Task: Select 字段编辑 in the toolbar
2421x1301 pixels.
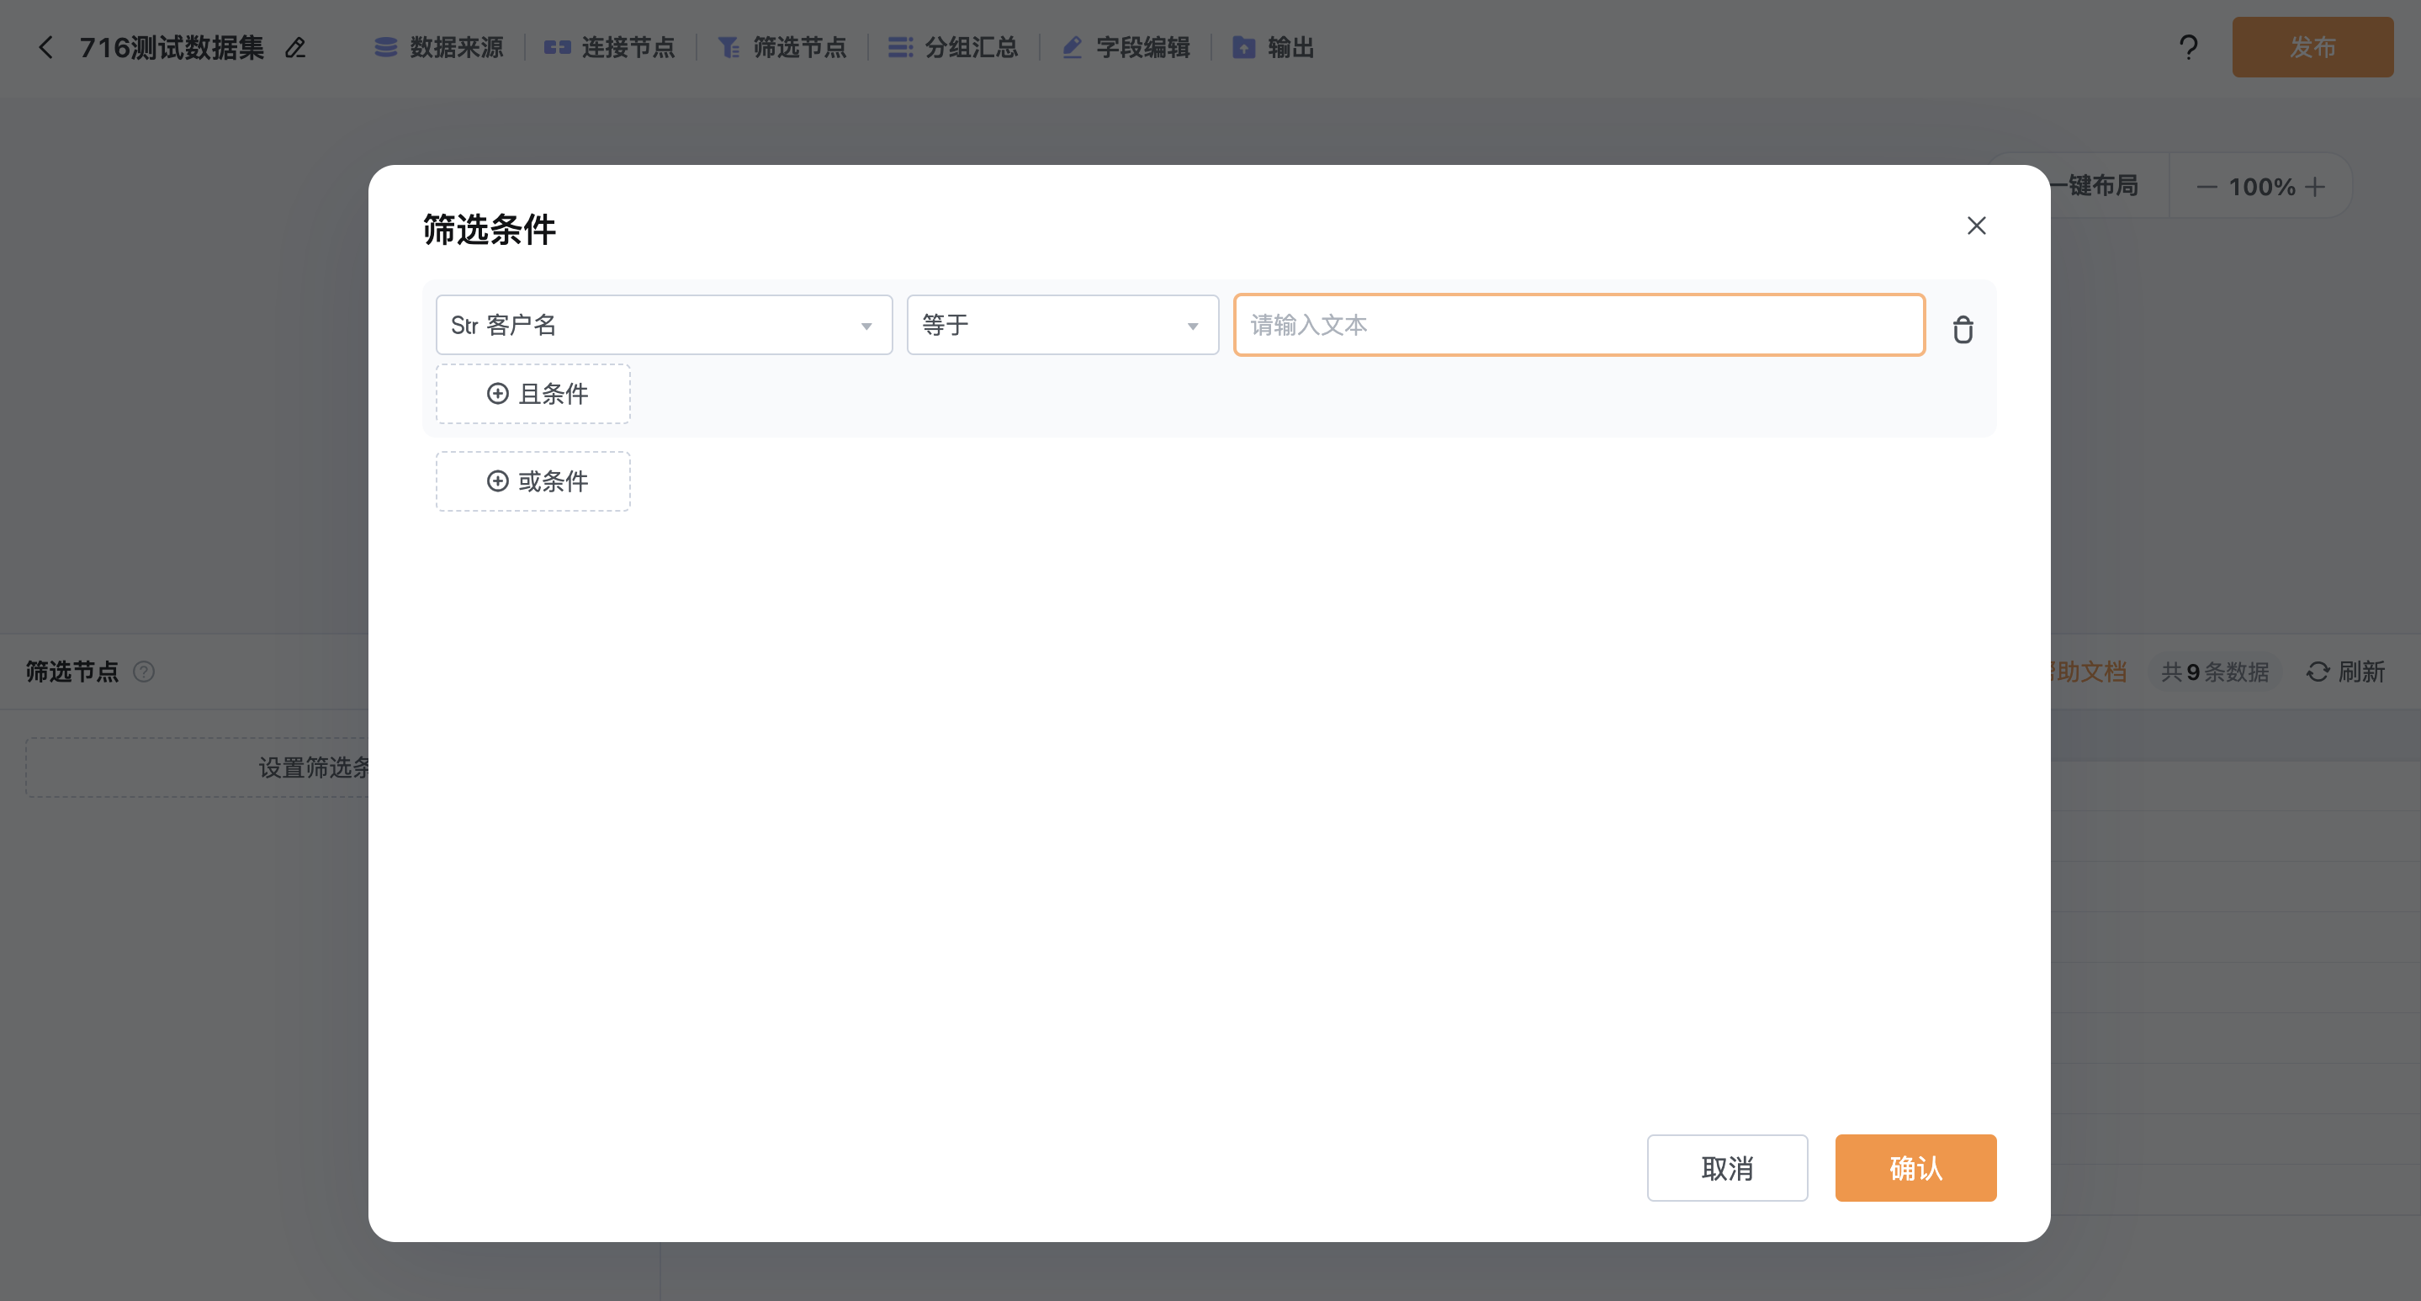Action: (1125, 47)
